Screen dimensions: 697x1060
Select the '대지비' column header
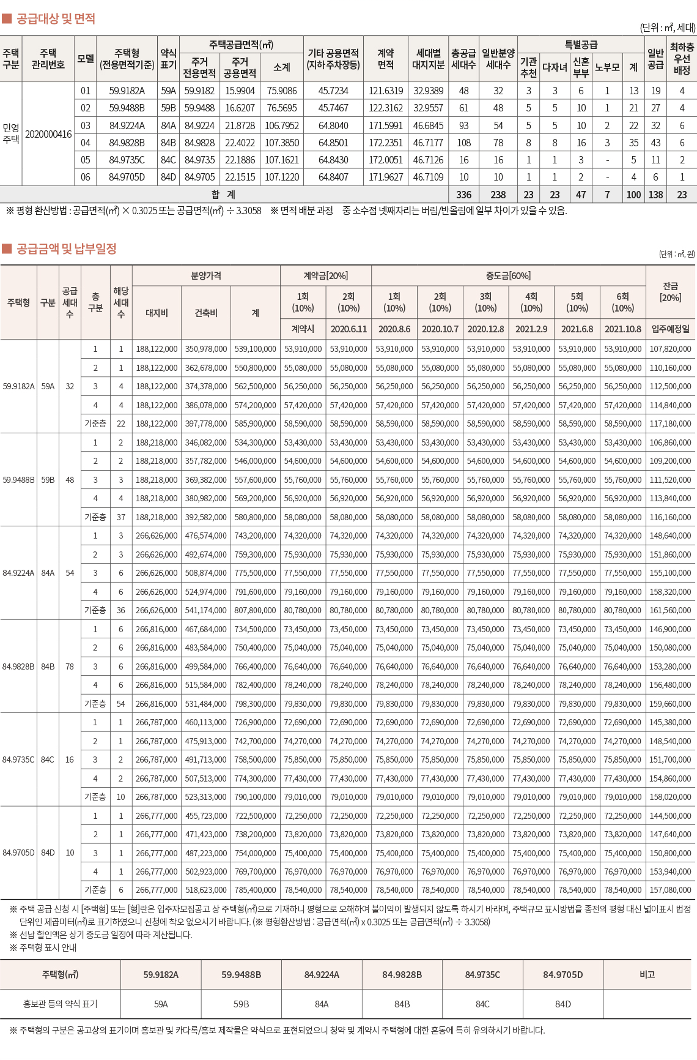click(x=157, y=313)
